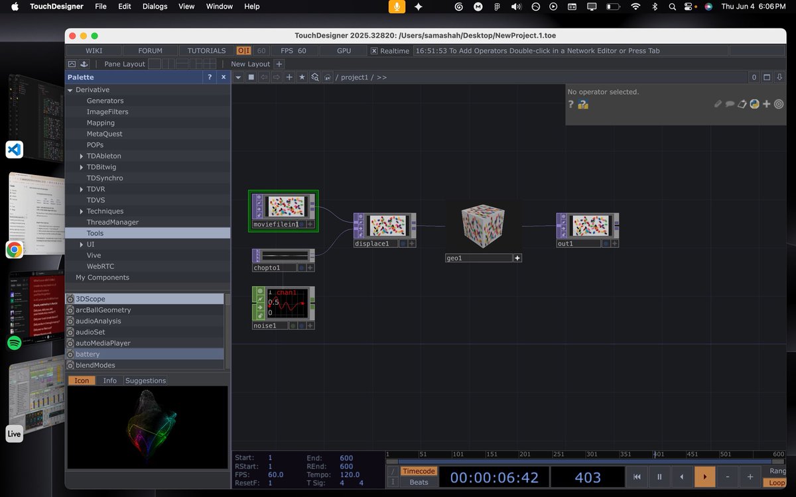Open the Dialogs menu
Viewport: 796px width, 497px height.
coord(155,6)
